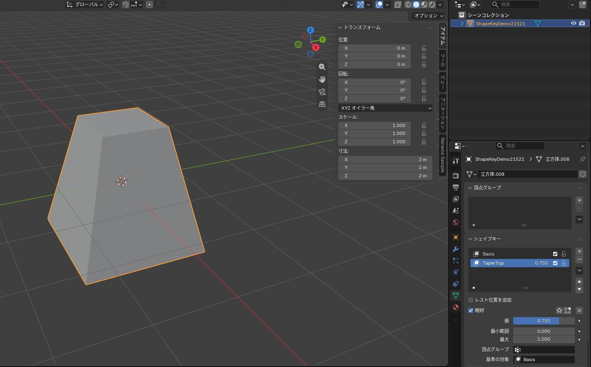Open the View Layer properties tab icon
This screenshot has height=367, width=591.
click(x=456, y=199)
